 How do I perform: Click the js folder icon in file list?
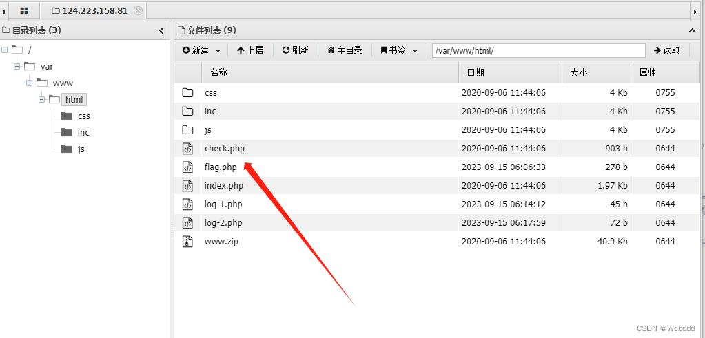click(x=187, y=130)
